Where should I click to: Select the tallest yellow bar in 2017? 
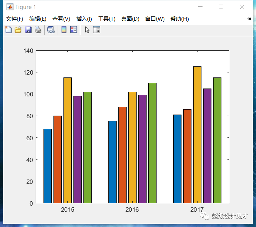coord(197,135)
